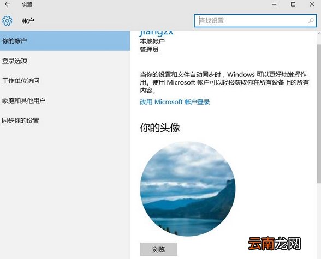321x259 pixels.
Task: Maximize the settings window
Action: [293, 4]
